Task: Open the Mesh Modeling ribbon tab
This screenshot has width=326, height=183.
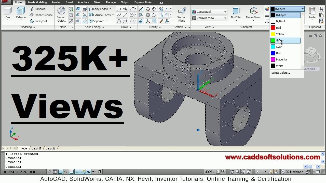Action: [x=37, y=2]
